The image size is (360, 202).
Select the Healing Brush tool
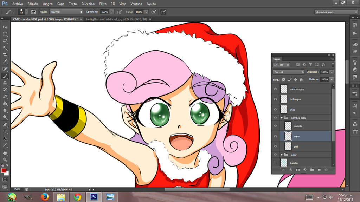(x=5, y=69)
